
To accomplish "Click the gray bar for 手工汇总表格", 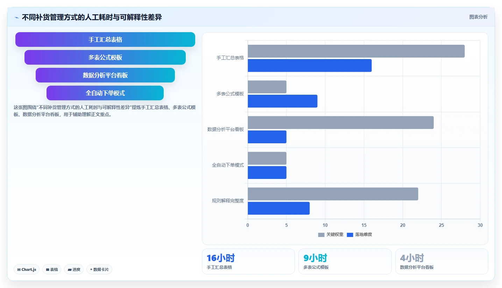I will (x=356, y=51).
